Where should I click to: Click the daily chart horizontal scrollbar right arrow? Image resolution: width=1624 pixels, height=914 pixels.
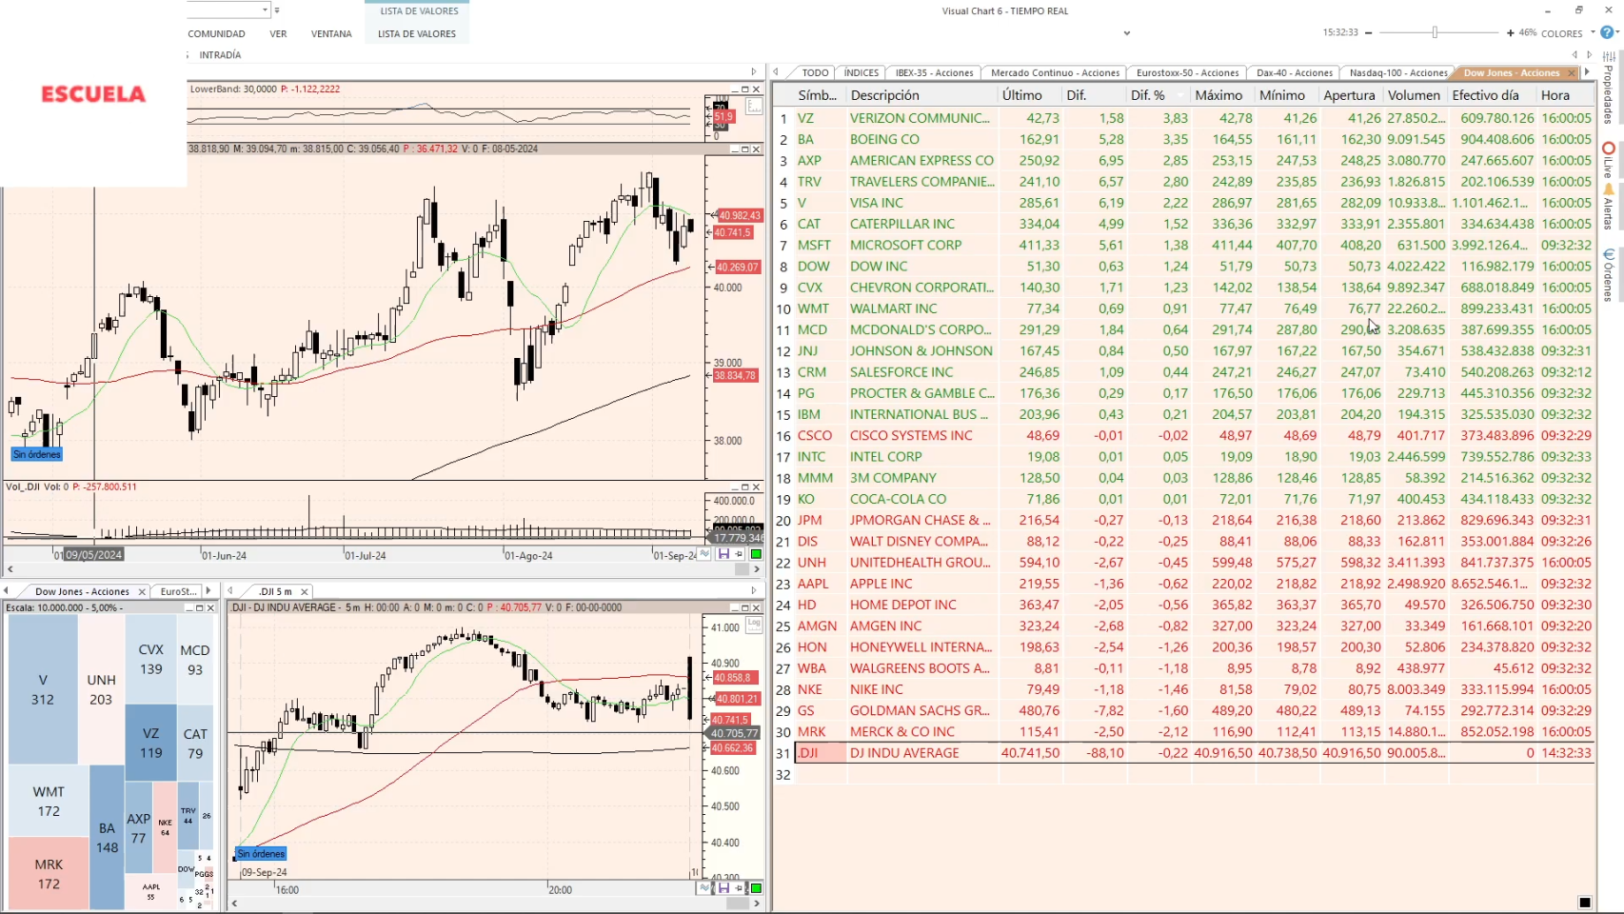tap(757, 569)
